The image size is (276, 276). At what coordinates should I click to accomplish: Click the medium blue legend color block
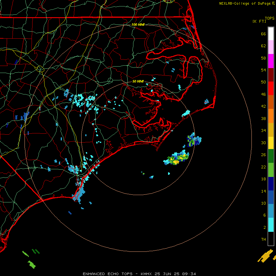click(271, 197)
